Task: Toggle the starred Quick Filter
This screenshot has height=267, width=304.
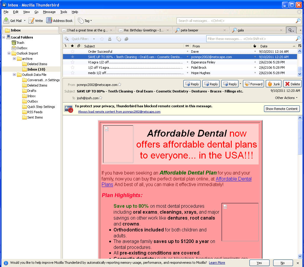Action: 102,39
